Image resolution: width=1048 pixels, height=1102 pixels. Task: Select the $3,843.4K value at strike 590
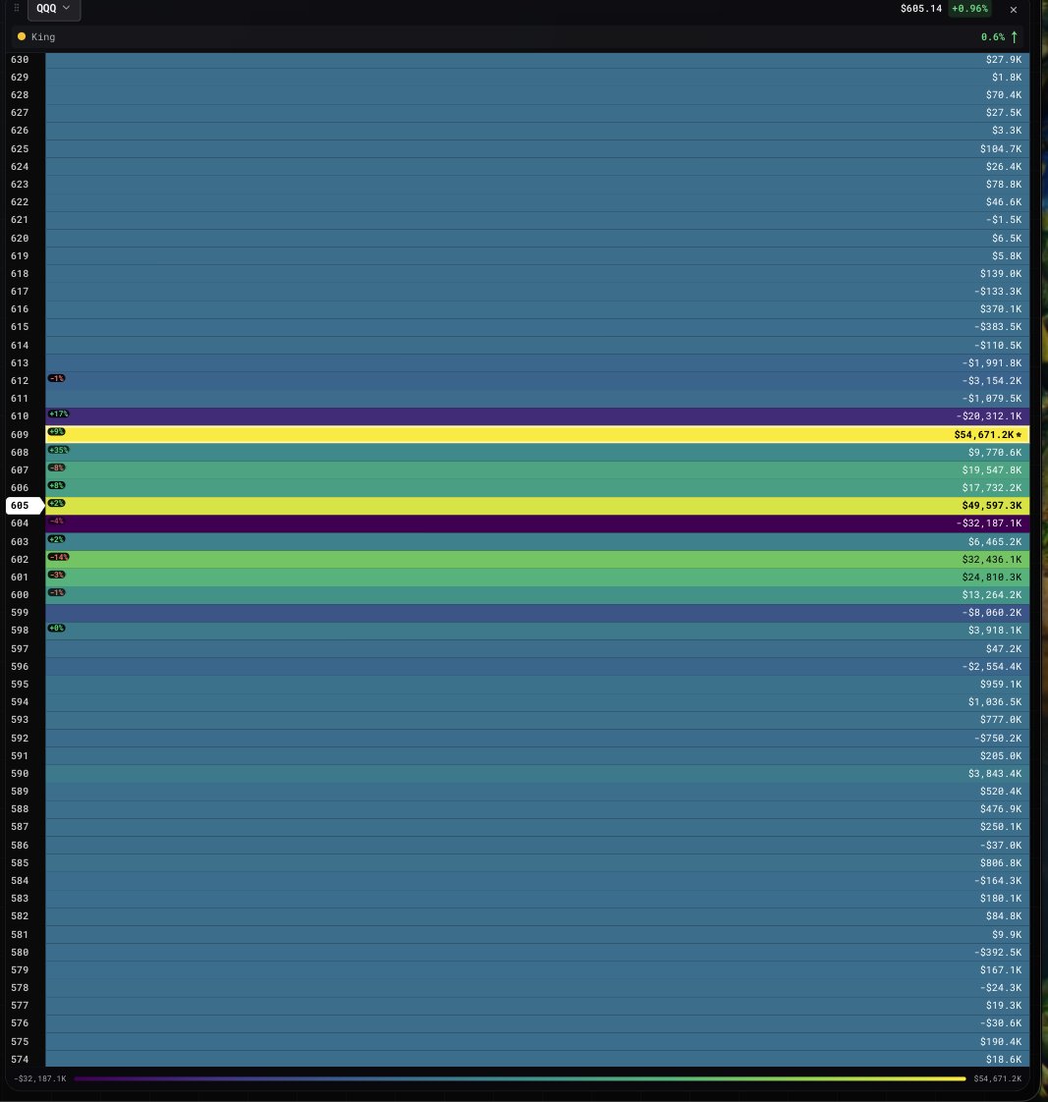click(x=995, y=773)
